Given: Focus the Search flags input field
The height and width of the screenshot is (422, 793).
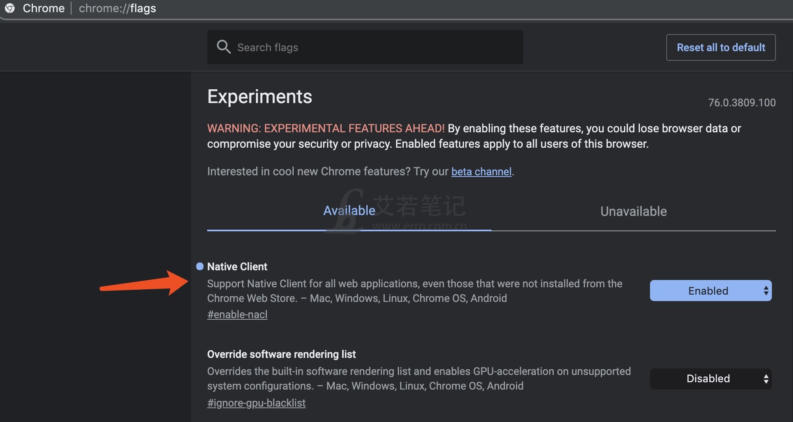Looking at the screenshot, I should tap(365, 47).
